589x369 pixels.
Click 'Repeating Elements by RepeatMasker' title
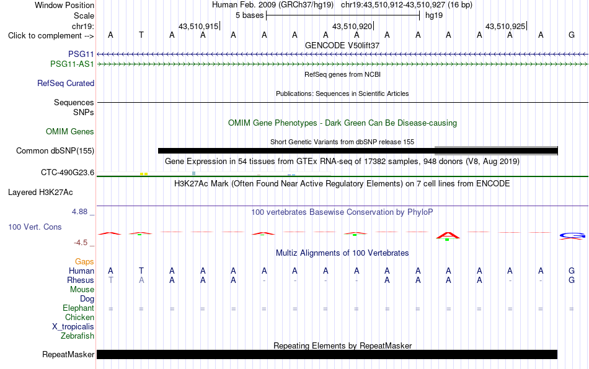(343, 345)
